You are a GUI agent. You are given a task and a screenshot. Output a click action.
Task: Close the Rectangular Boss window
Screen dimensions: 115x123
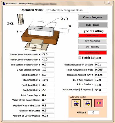pos(109,3)
